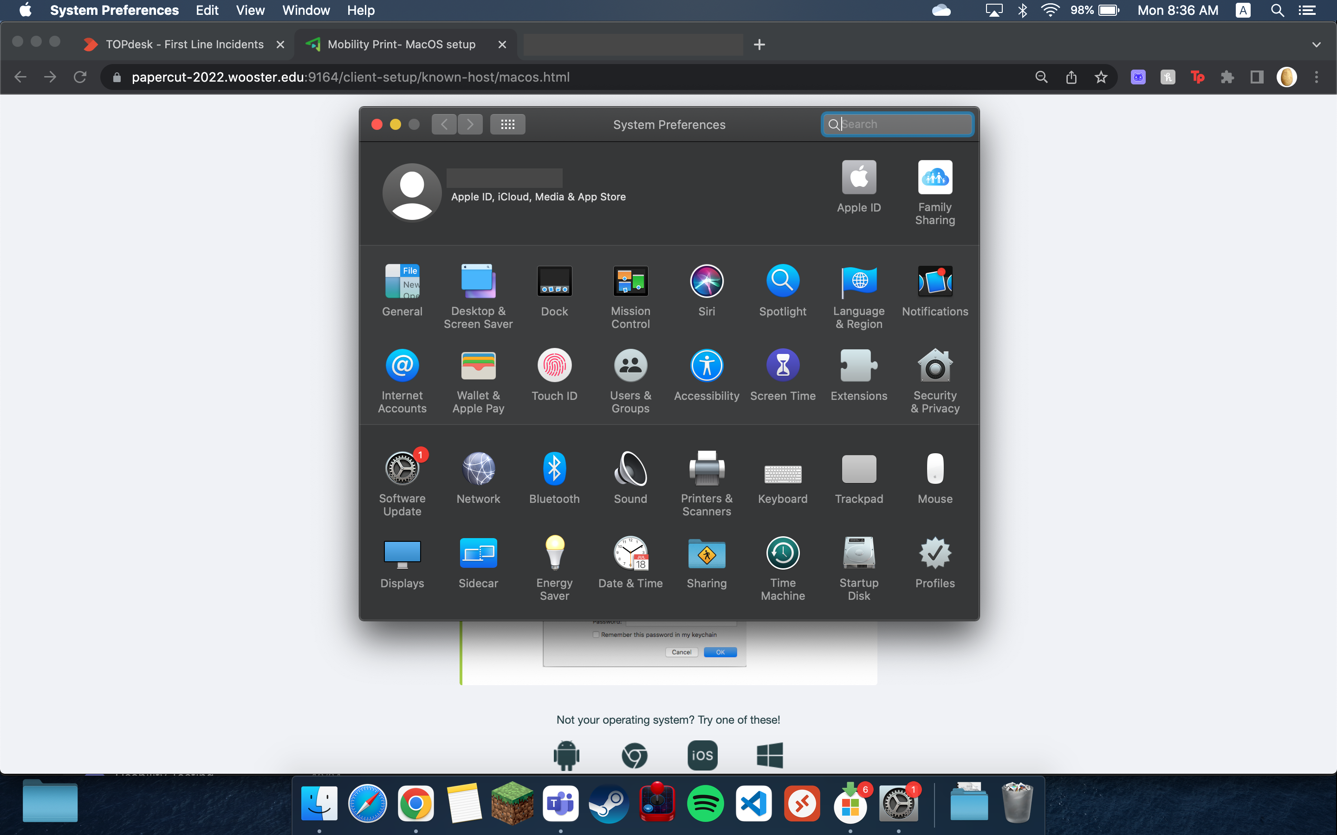Open Internet Accounts pane
Image resolution: width=1337 pixels, height=835 pixels.
coord(402,380)
